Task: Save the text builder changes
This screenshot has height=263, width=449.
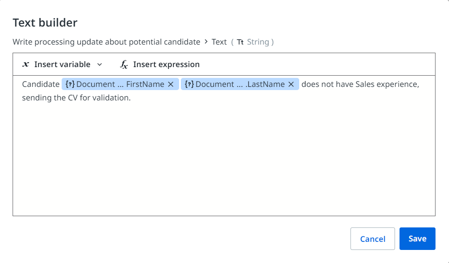Action: [417, 239]
